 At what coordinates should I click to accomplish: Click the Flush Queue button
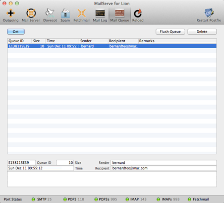pos(171,32)
